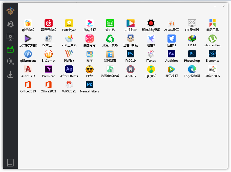Open the 酷我音乐 app icon
Image resolution: width=231 pixels, height=172 pixels.
28,23
